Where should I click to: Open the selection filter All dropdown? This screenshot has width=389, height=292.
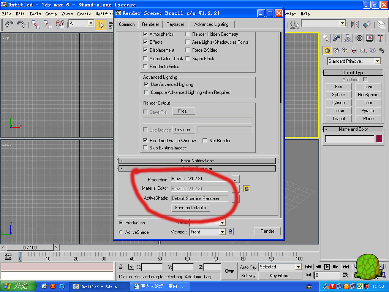click(91, 23)
